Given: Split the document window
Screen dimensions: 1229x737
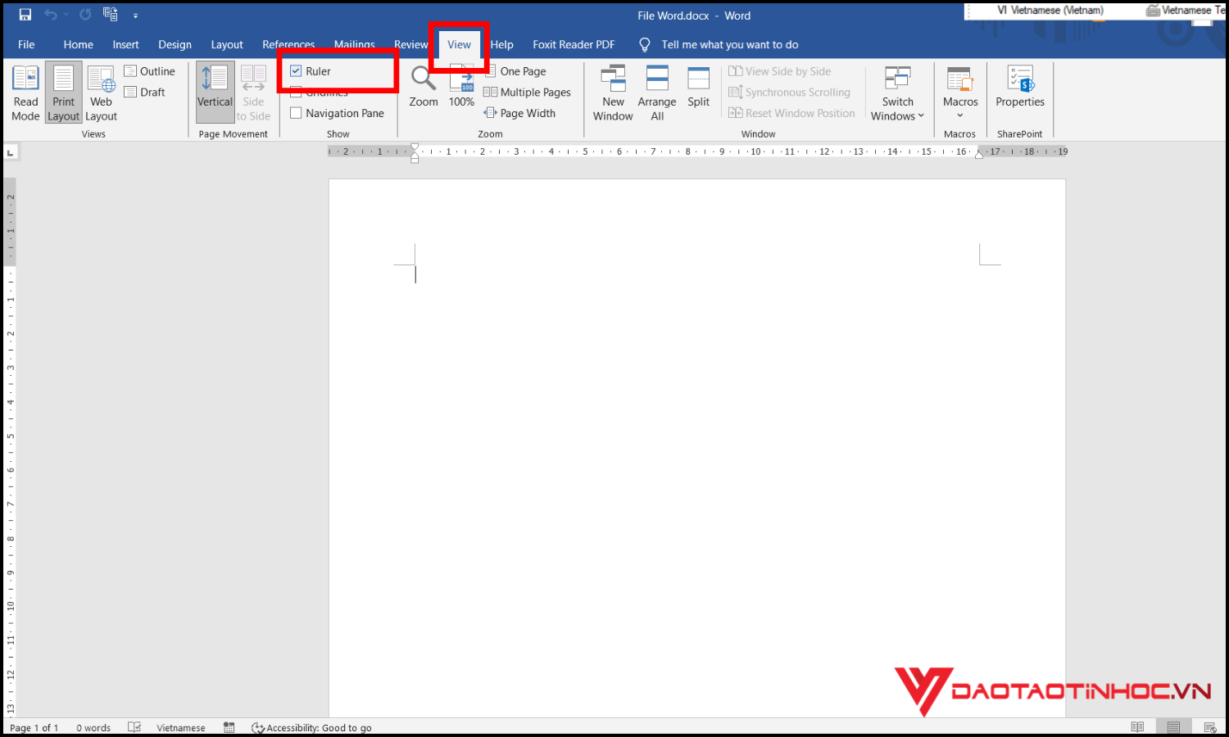Looking at the screenshot, I should tap(699, 86).
